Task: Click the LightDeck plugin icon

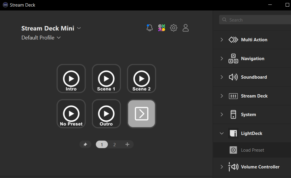Action: coord(233,133)
